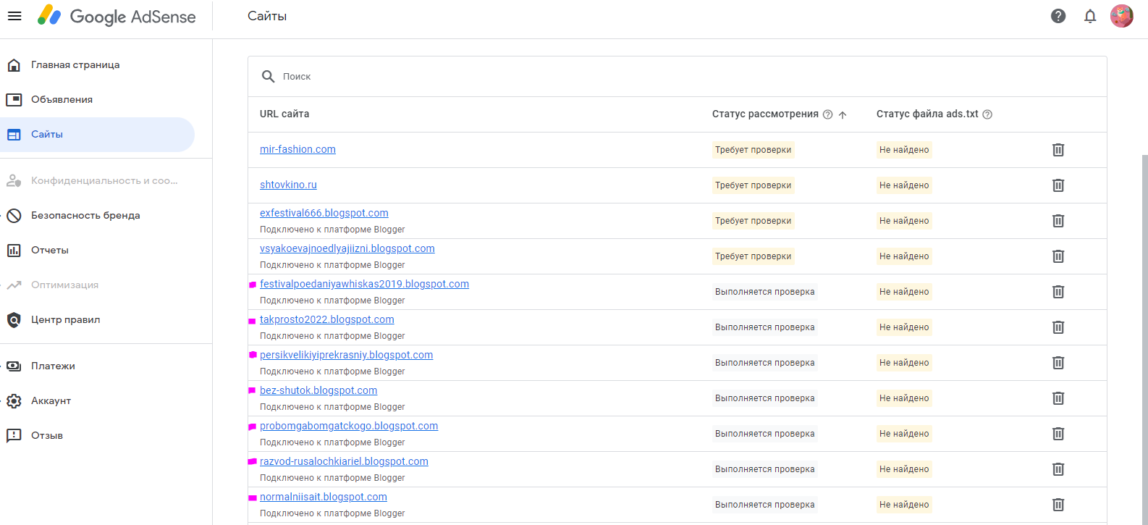
Task: Select Сайты in the sidebar
Action: point(97,135)
